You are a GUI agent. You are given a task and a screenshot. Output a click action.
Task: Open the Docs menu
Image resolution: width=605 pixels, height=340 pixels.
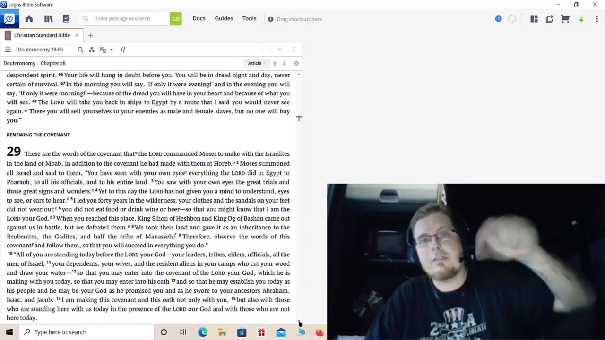coord(199,18)
